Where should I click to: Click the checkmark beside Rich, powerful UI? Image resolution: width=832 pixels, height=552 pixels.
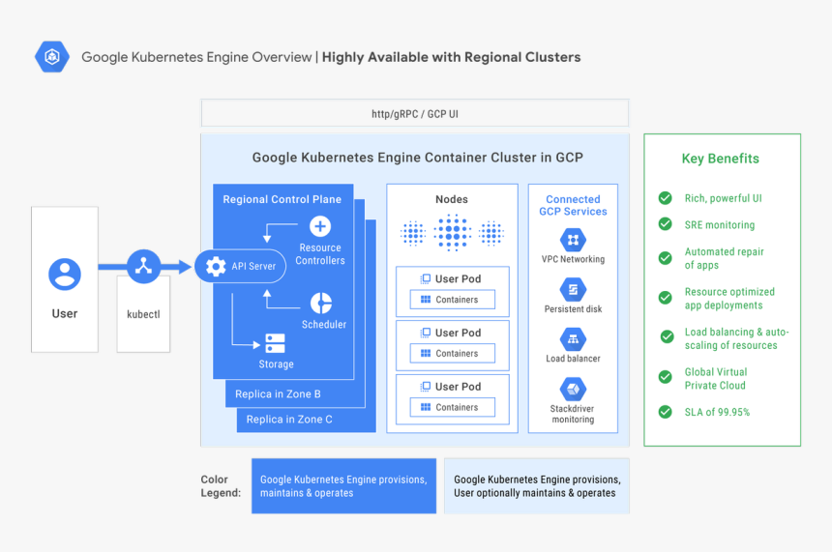(665, 198)
